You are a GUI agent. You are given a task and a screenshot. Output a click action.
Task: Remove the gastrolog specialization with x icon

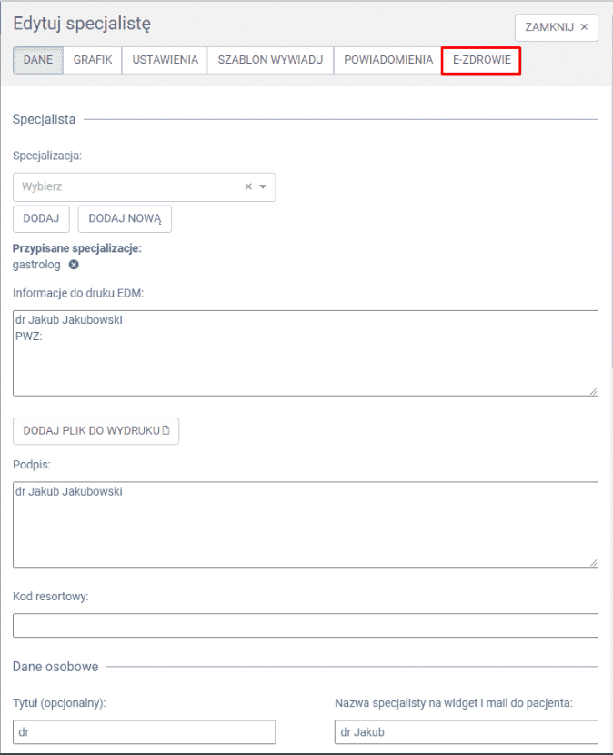pos(75,265)
